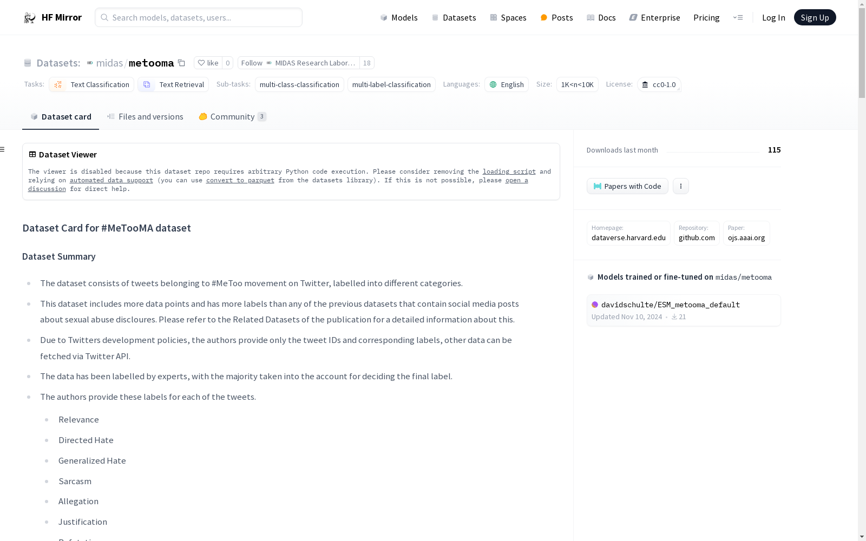Click the heart like button

pos(208,63)
